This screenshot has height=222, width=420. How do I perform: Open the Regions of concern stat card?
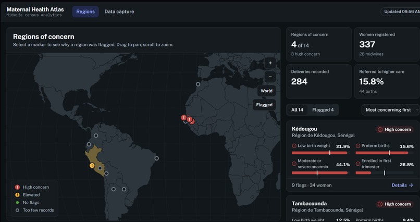(x=319, y=44)
